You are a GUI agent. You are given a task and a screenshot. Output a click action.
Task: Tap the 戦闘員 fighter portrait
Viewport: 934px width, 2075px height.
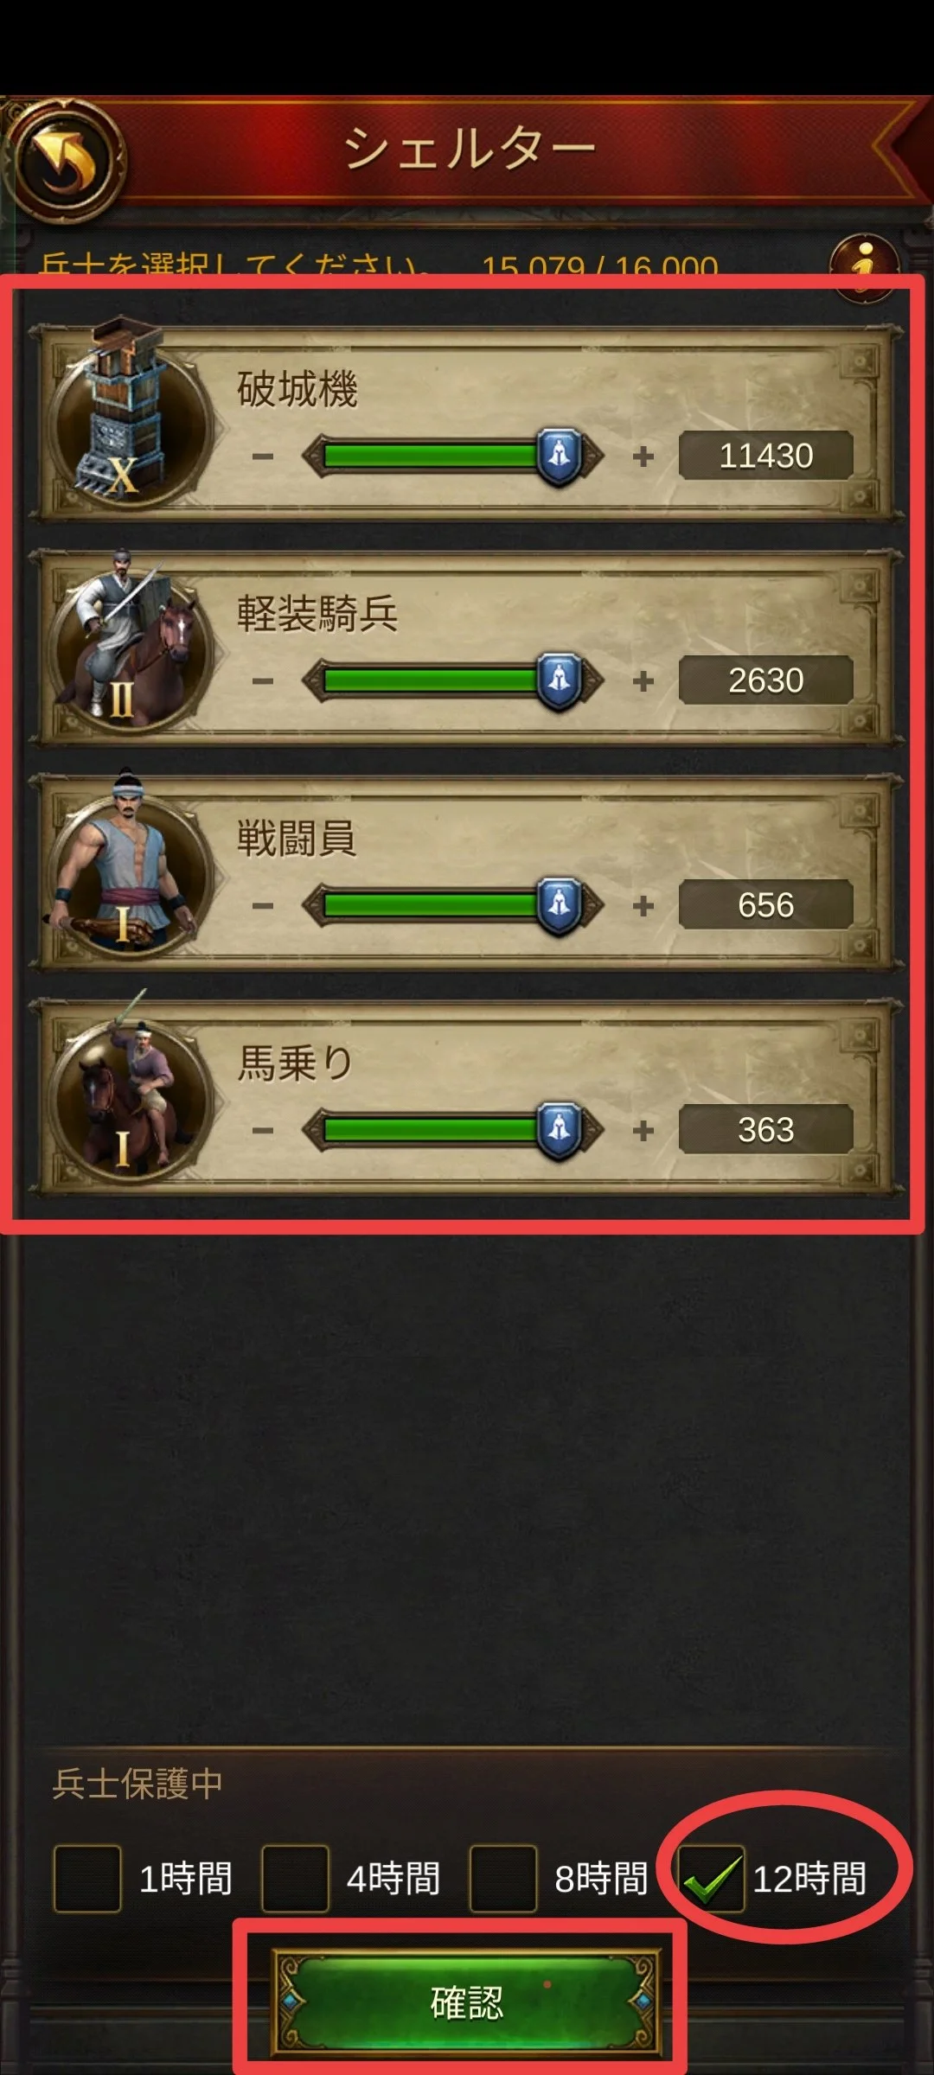[x=130, y=867]
